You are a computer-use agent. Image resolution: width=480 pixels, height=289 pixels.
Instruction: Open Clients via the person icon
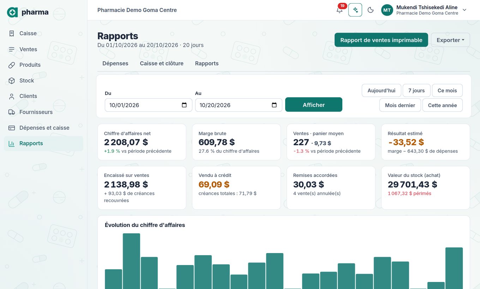(x=12, y=96)
